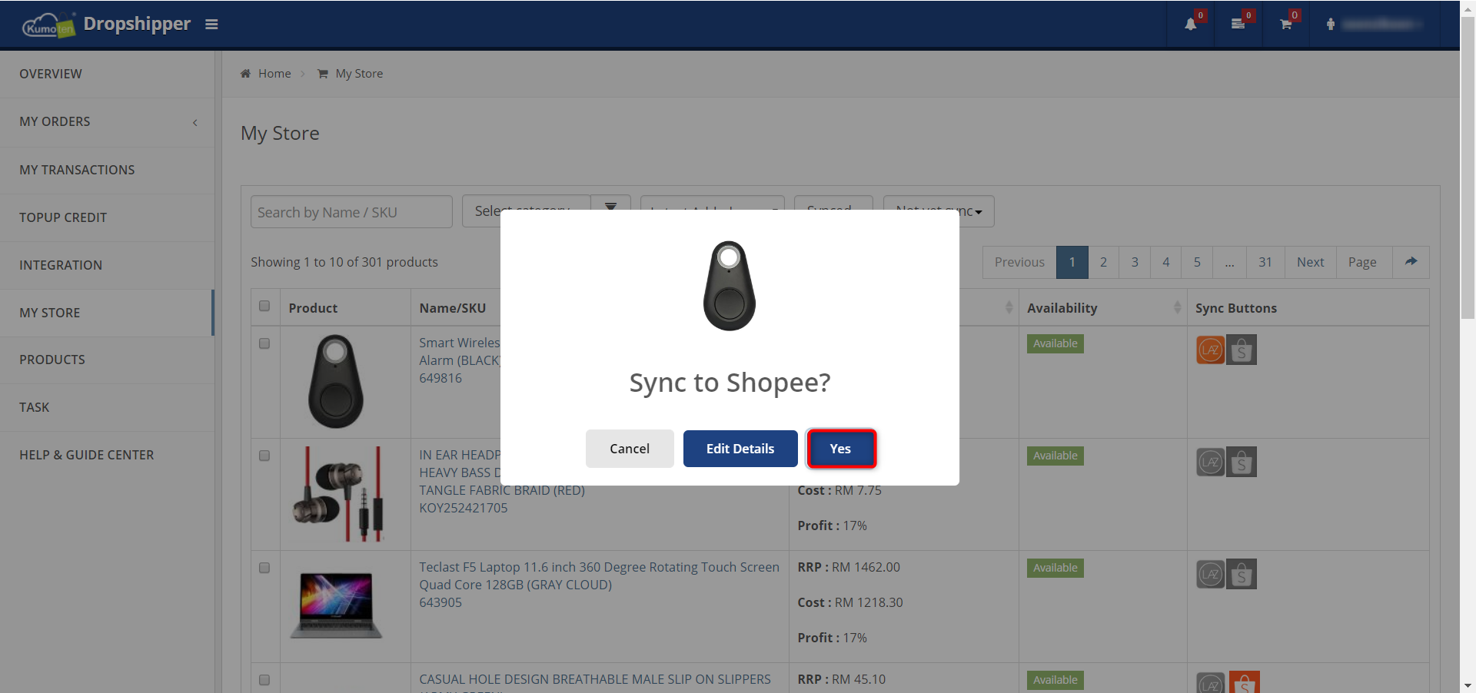Expand the MY ORDERS submenu chevron
The height and width of the screenshot is (693, 1476).
coord(195,122)
